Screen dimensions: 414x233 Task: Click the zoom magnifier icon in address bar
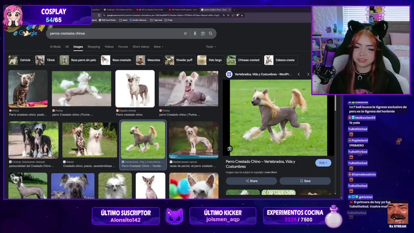pos(228,15)
